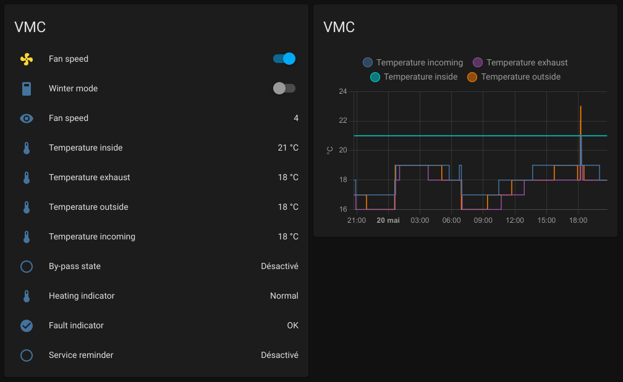Open Temperature incoming entity row details
This screenshot has width=623, height=382.
coord(92,237)
